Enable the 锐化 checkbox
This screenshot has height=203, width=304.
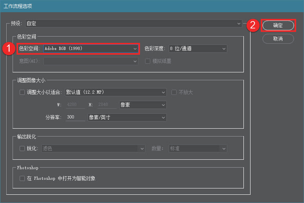click(22, 149)
